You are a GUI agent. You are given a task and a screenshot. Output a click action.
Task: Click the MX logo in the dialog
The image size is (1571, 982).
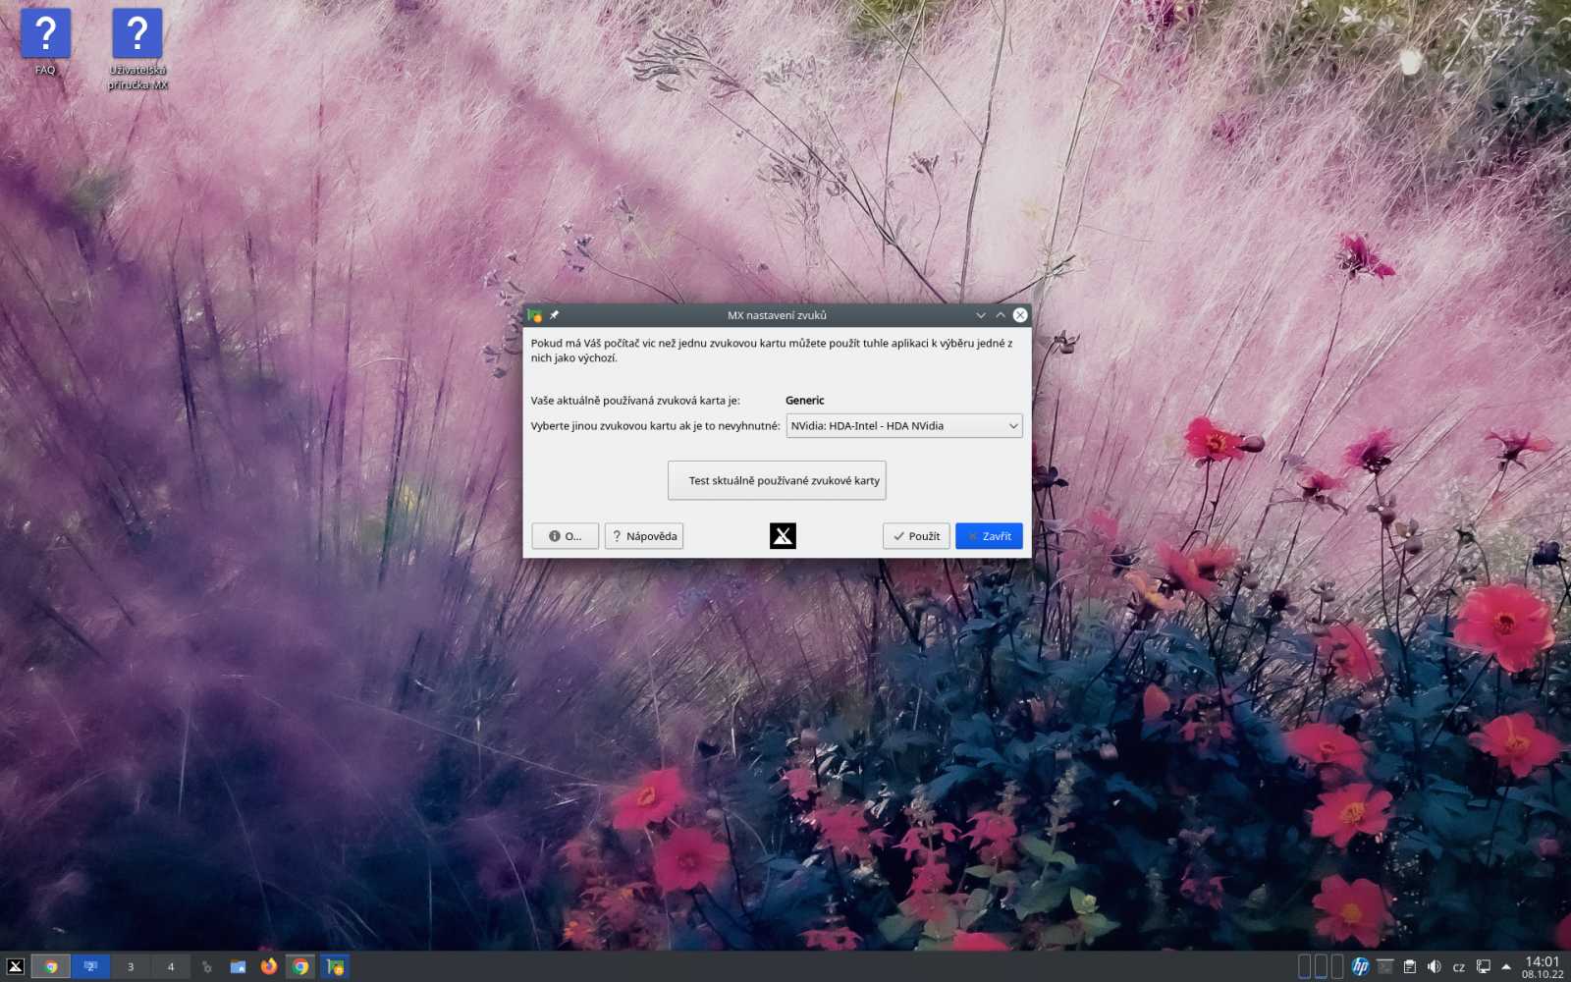(x=783, y=535)
